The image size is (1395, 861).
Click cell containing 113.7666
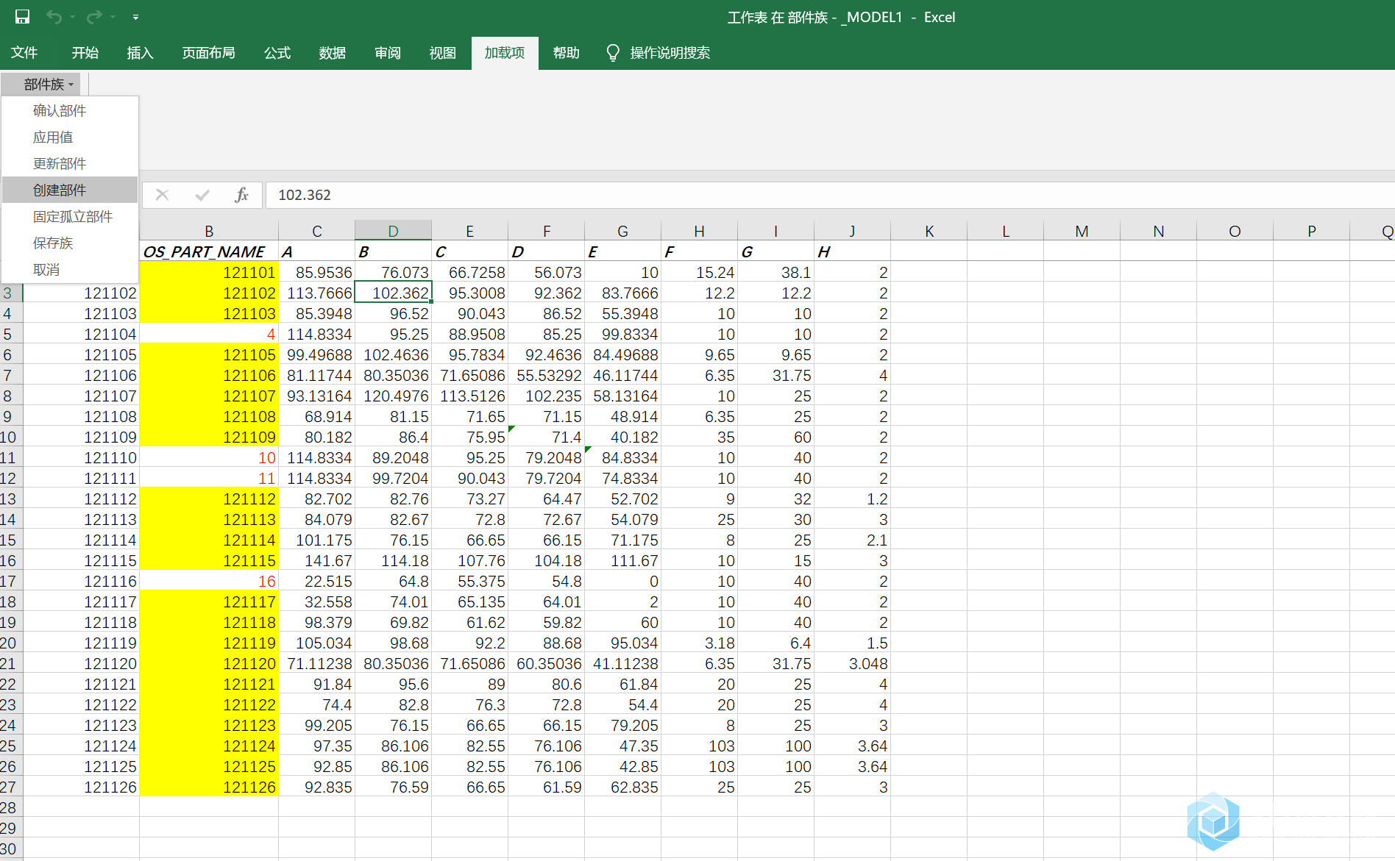(317, 293)
